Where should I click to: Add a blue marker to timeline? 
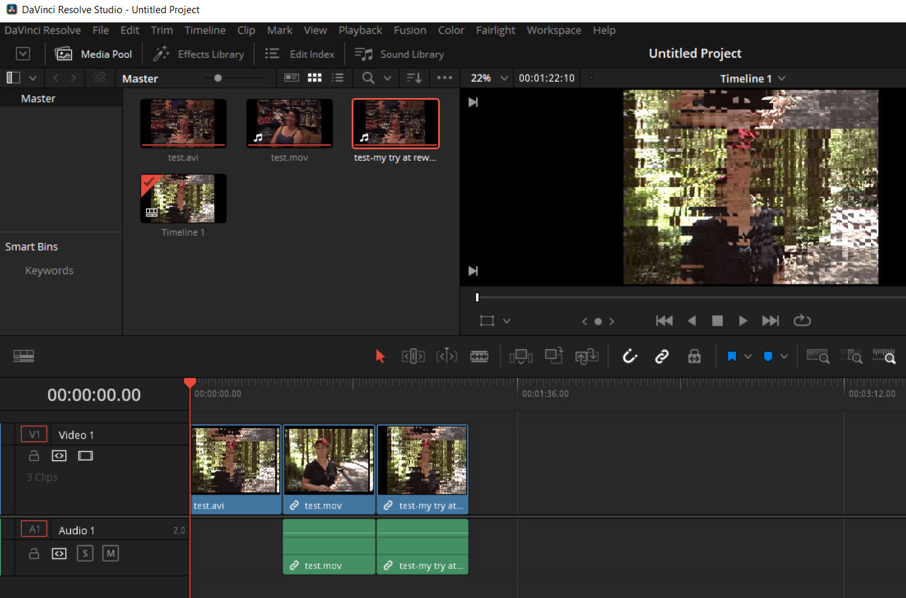pos(768,356)
